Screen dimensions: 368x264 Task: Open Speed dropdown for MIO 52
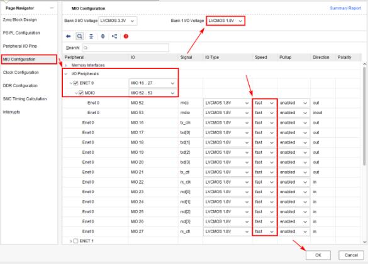pos(264,103)
